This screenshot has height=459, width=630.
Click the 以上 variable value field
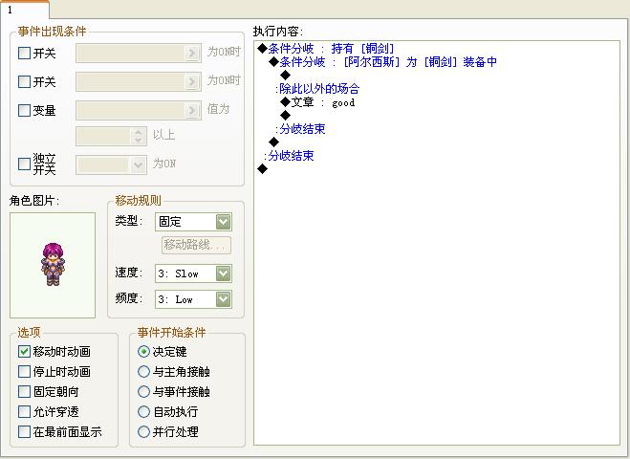pos(103,136)
